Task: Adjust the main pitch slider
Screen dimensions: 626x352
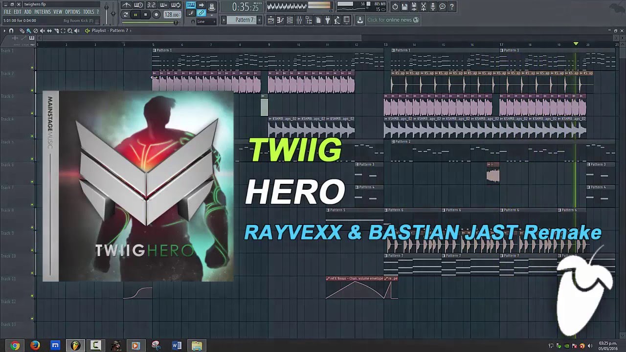Action: point(113,13)
